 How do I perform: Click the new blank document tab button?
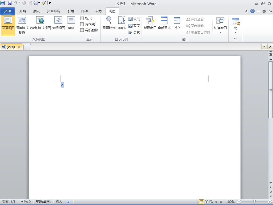click(x=27, y=47)
